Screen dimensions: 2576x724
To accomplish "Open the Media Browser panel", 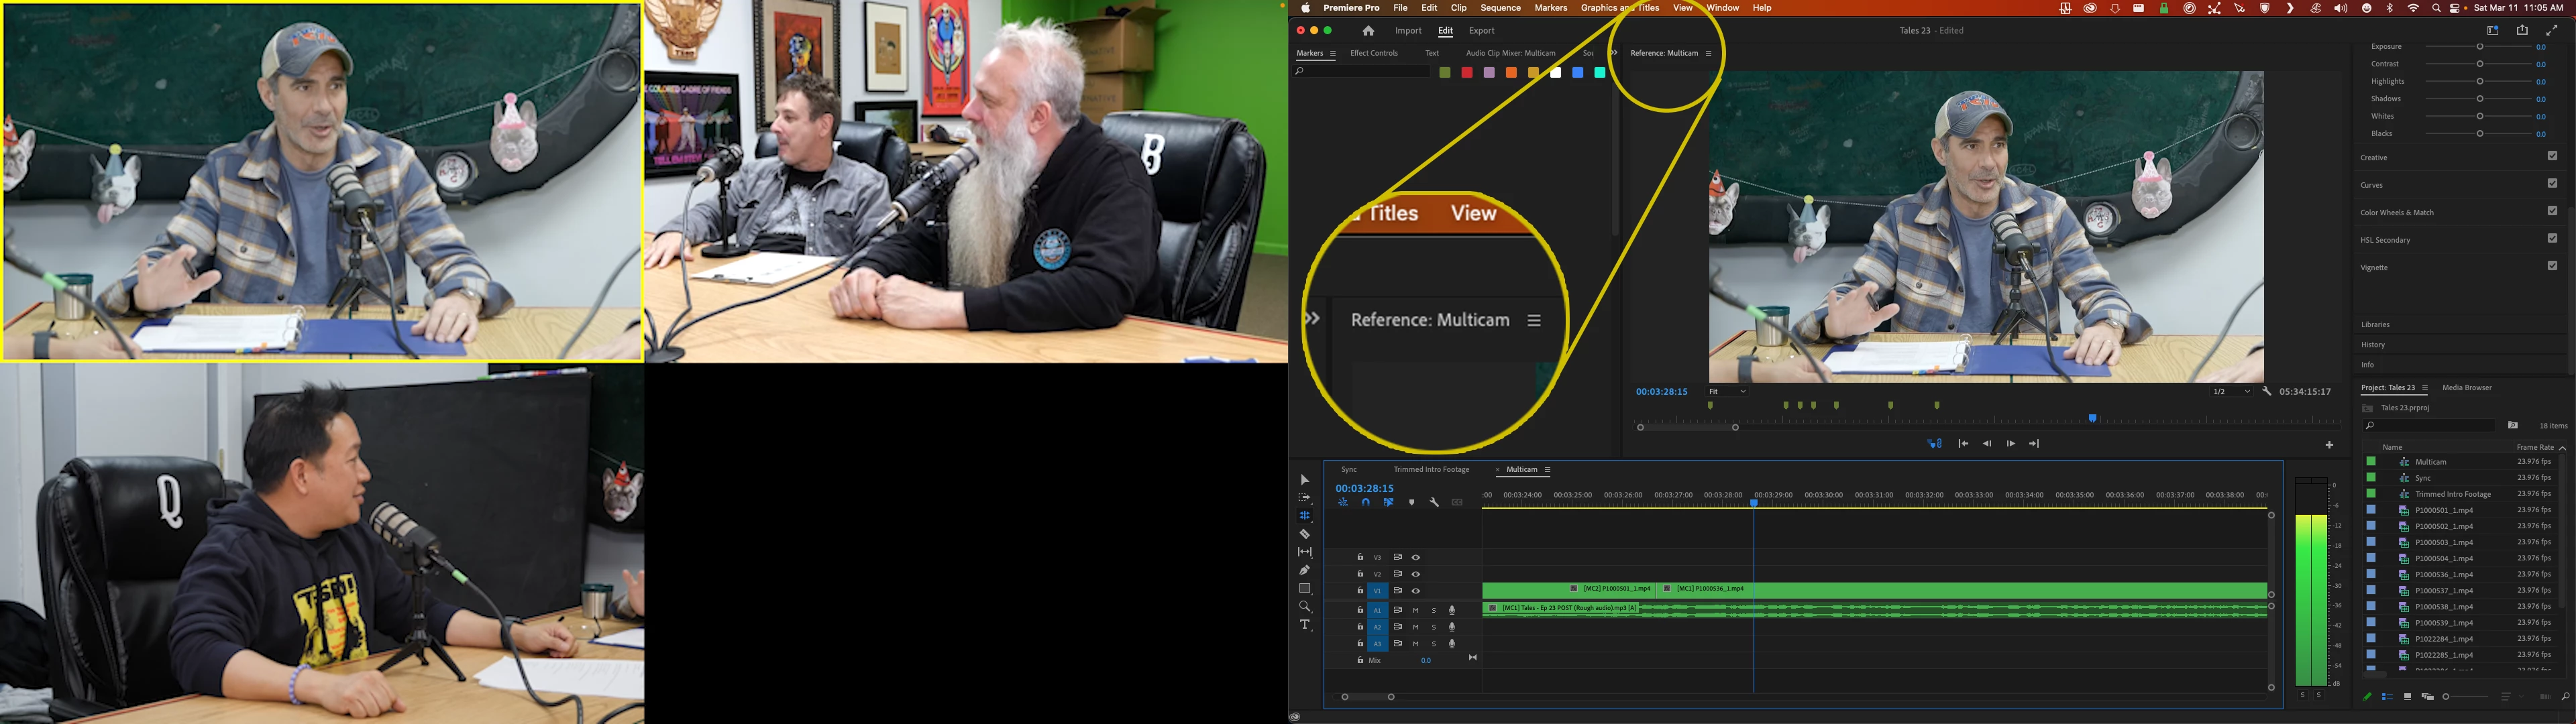I will click(2466, 388).
